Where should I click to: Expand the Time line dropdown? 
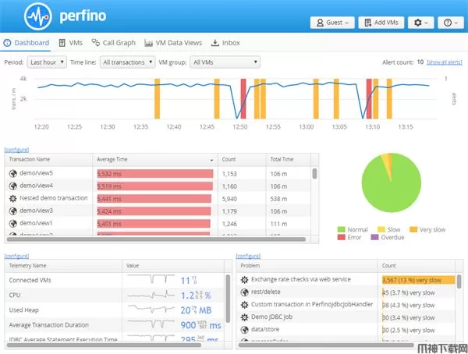click(127, 62)
